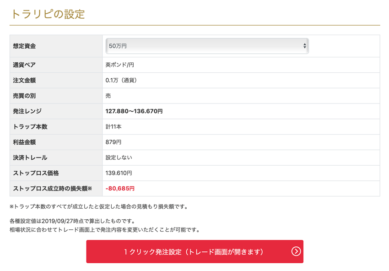389x271 pixels.
Task: Click the 英ポンド/円 value
Action: (119, 65)
